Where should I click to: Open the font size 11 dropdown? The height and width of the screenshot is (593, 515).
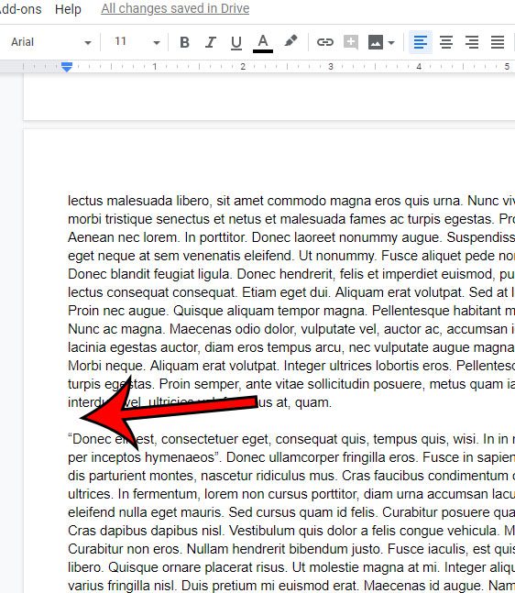tap(137, 42)
